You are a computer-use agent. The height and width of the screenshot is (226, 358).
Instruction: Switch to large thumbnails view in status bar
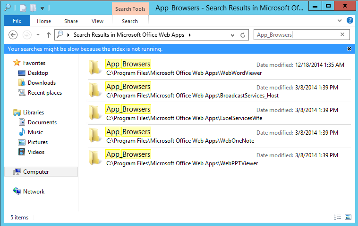(348, 217)
